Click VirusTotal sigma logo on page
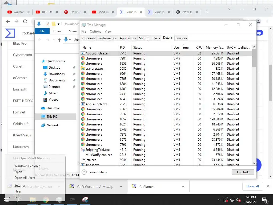Viewport: 273px width, 205px height. pos(10,33)
